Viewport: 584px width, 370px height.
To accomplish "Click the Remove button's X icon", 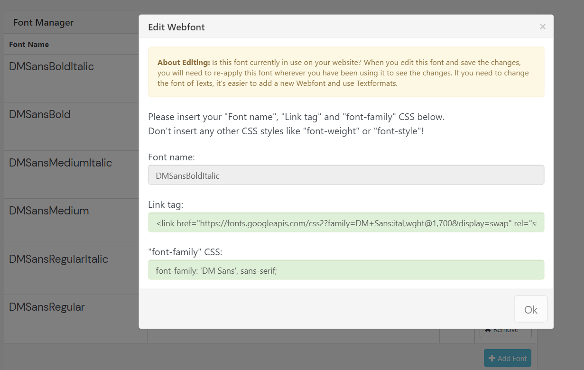I will [x=488, y=330].
